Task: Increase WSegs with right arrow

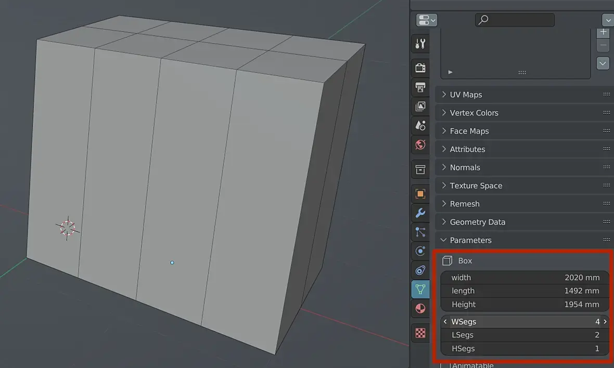Action: pyautogui.click(x=605, y=321)
